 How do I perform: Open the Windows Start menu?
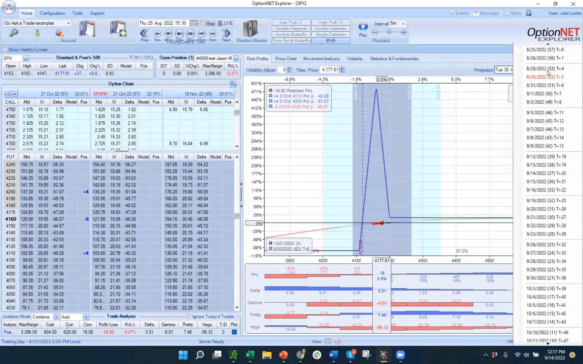[x=183, y=355]
